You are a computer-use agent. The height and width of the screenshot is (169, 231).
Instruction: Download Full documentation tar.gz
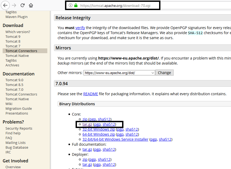pyautogui.click(x=87, y=149)
